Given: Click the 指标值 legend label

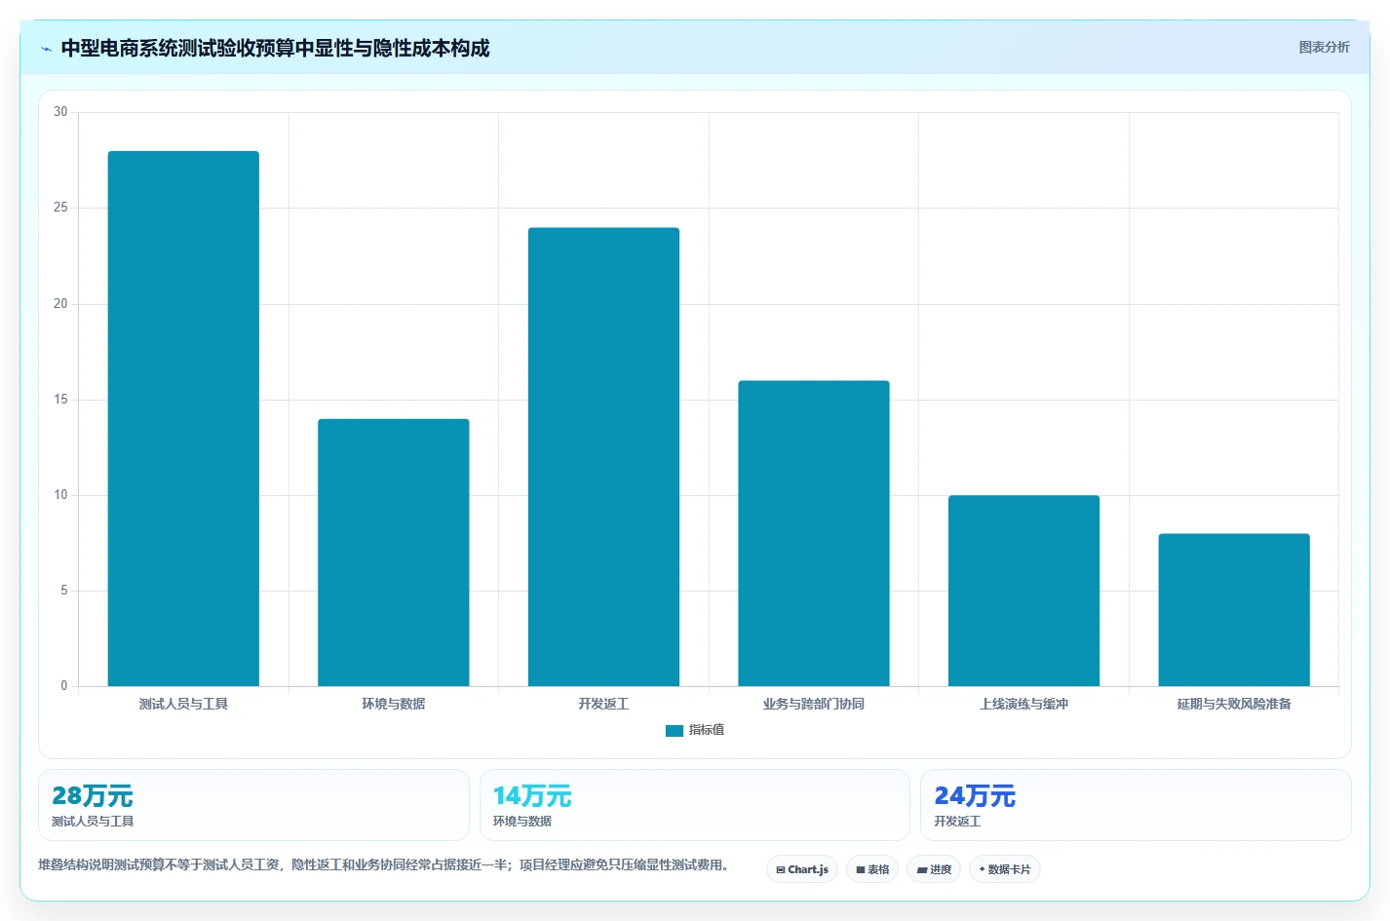Looking at the screenshot, I should tap(707, 730).
